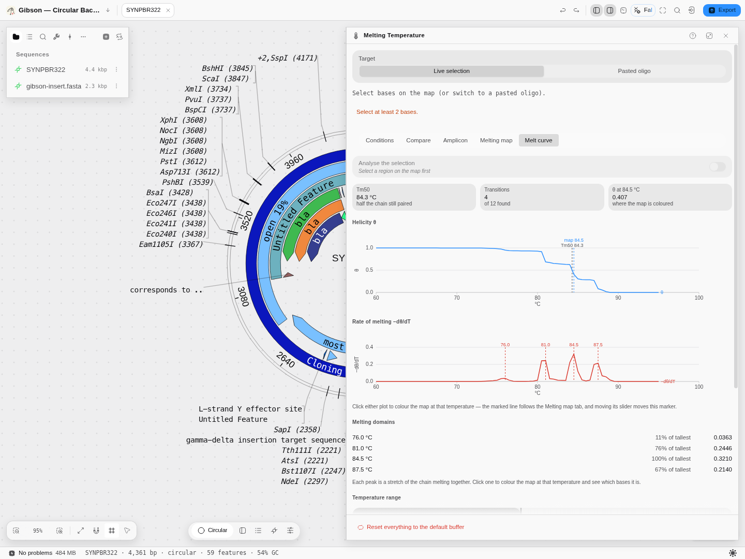This screenshot has height=559, width=745.
Task: Open Melting Temperature help icon
Action: pyautogui.click(x=693, y=36)
